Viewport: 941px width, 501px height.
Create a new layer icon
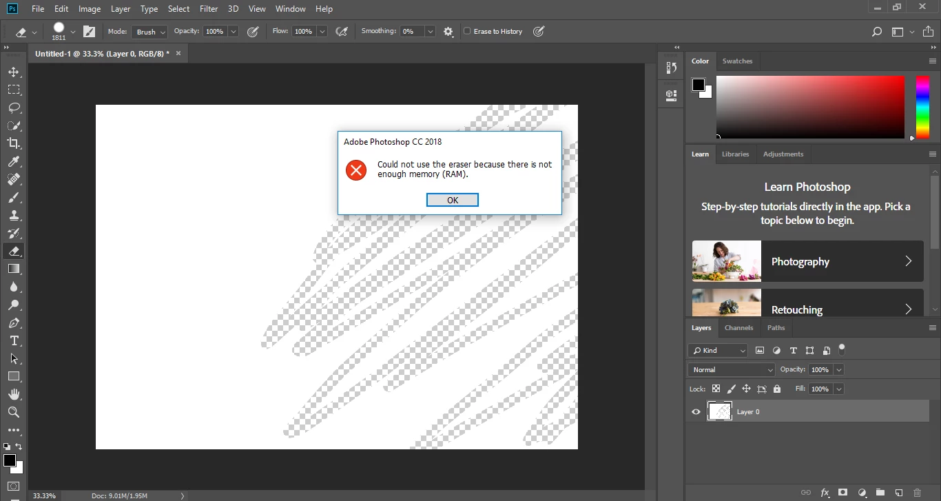pos(898,493)
